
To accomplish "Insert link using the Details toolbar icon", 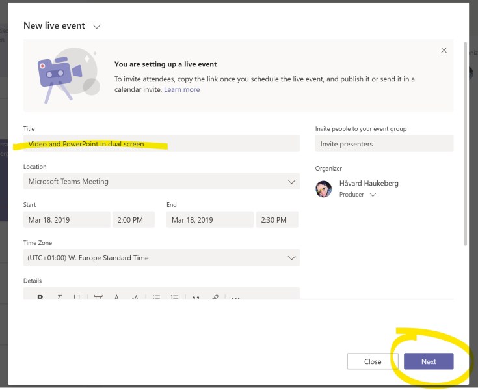I will (x=215, y=298).
